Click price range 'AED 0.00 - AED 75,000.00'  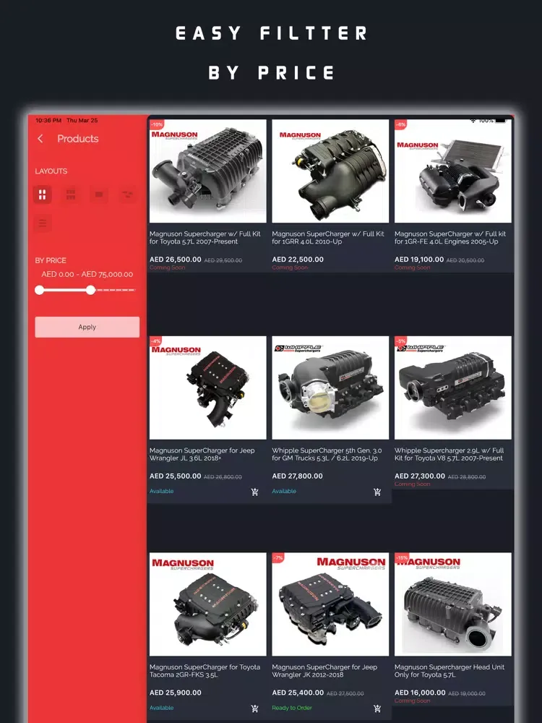(87, 274)
